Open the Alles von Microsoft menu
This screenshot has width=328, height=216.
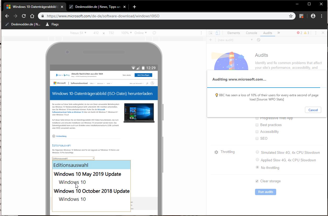point(137,83)
